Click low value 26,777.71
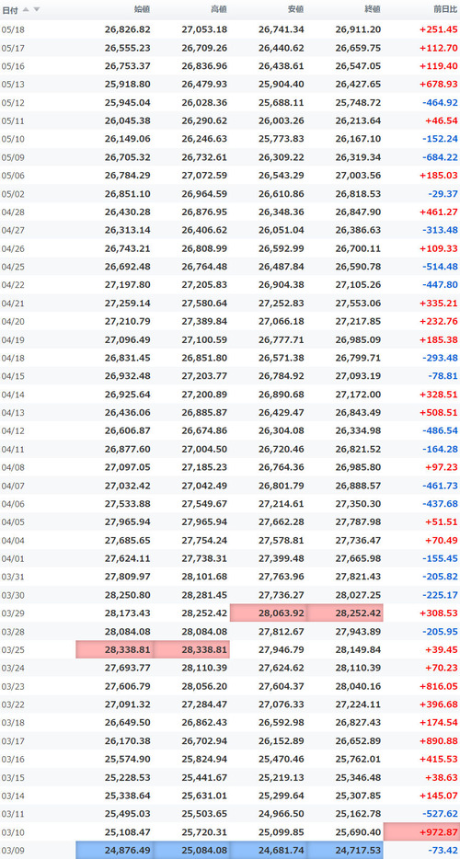Image resolution: width=460 pixels, height=859 pixels. pos(282,339)
